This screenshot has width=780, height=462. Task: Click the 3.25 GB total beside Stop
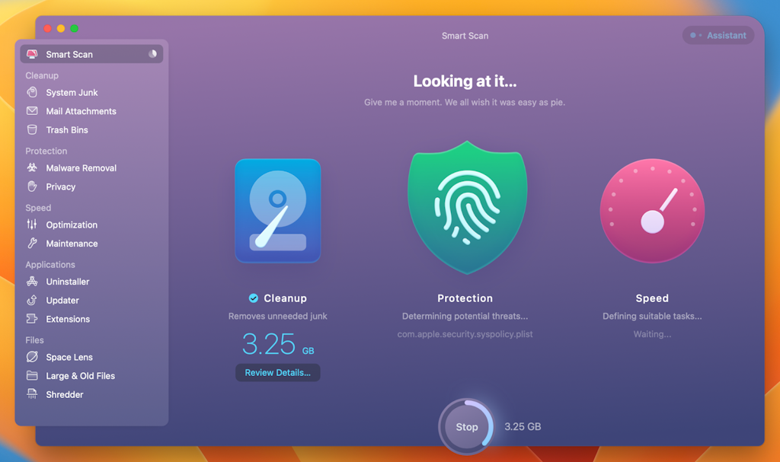pyautogui.click(x=523, y=427)
